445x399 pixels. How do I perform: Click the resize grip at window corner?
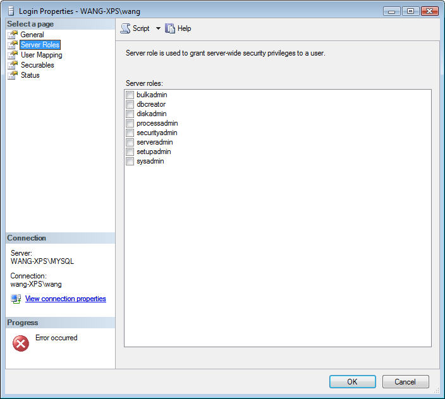(437, 391)
